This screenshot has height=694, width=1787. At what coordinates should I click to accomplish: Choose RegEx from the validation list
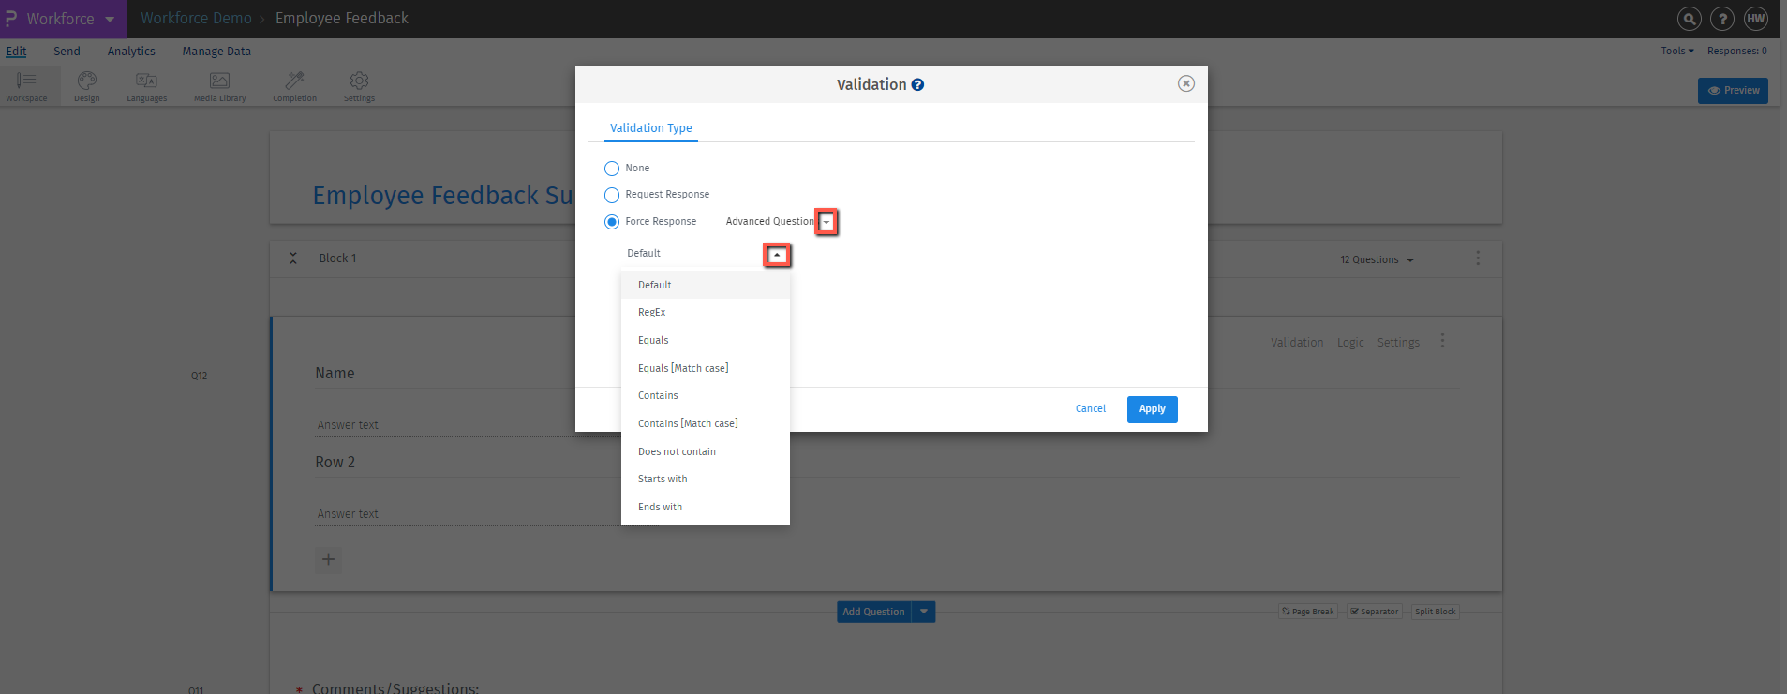pyautogui.click(x=706, y=312)
